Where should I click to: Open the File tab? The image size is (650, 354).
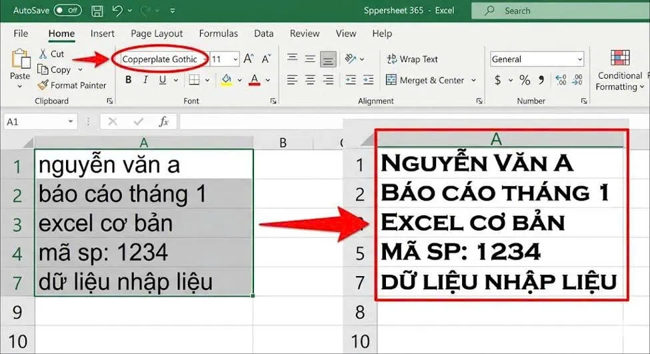(21, 33)
